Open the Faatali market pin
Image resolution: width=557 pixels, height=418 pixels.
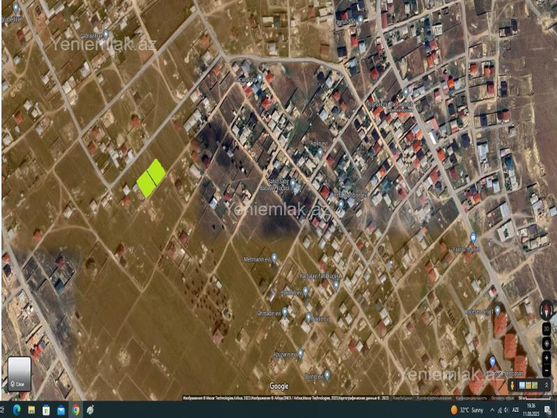point(473,238)
